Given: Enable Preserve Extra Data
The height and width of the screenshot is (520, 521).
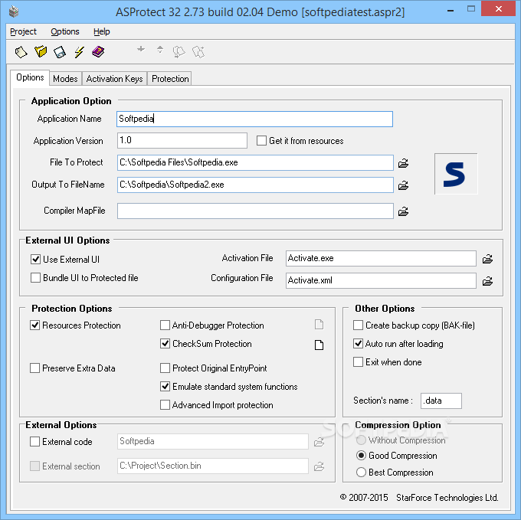Looking at the screenshot, I should [35, 368].
